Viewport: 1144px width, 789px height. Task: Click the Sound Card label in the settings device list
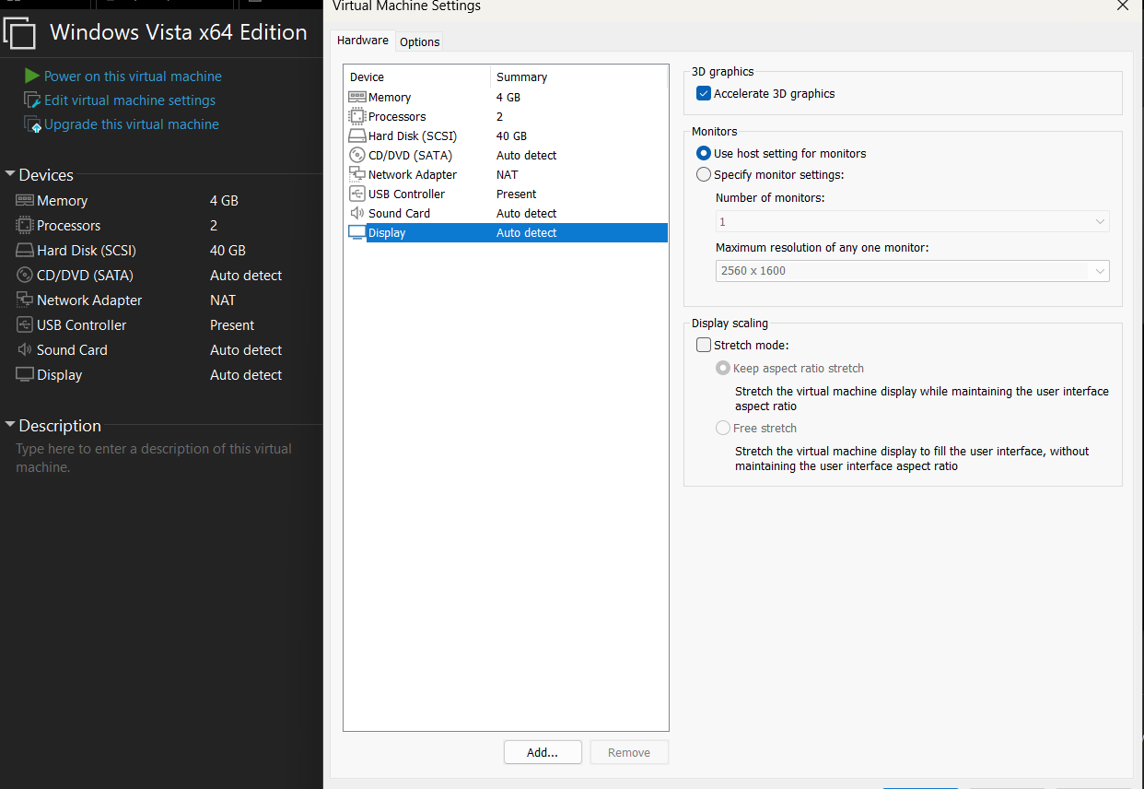pyautogui.click(x=399, y=213)
